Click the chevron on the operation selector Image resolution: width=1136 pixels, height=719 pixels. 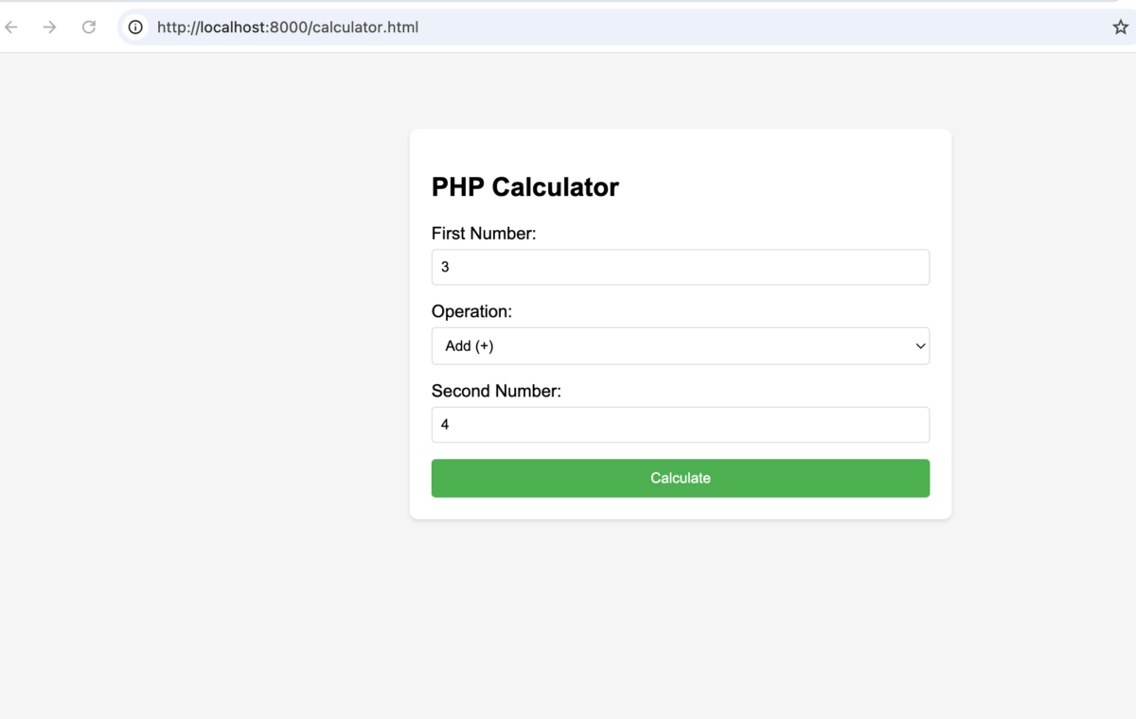(919, 346)
